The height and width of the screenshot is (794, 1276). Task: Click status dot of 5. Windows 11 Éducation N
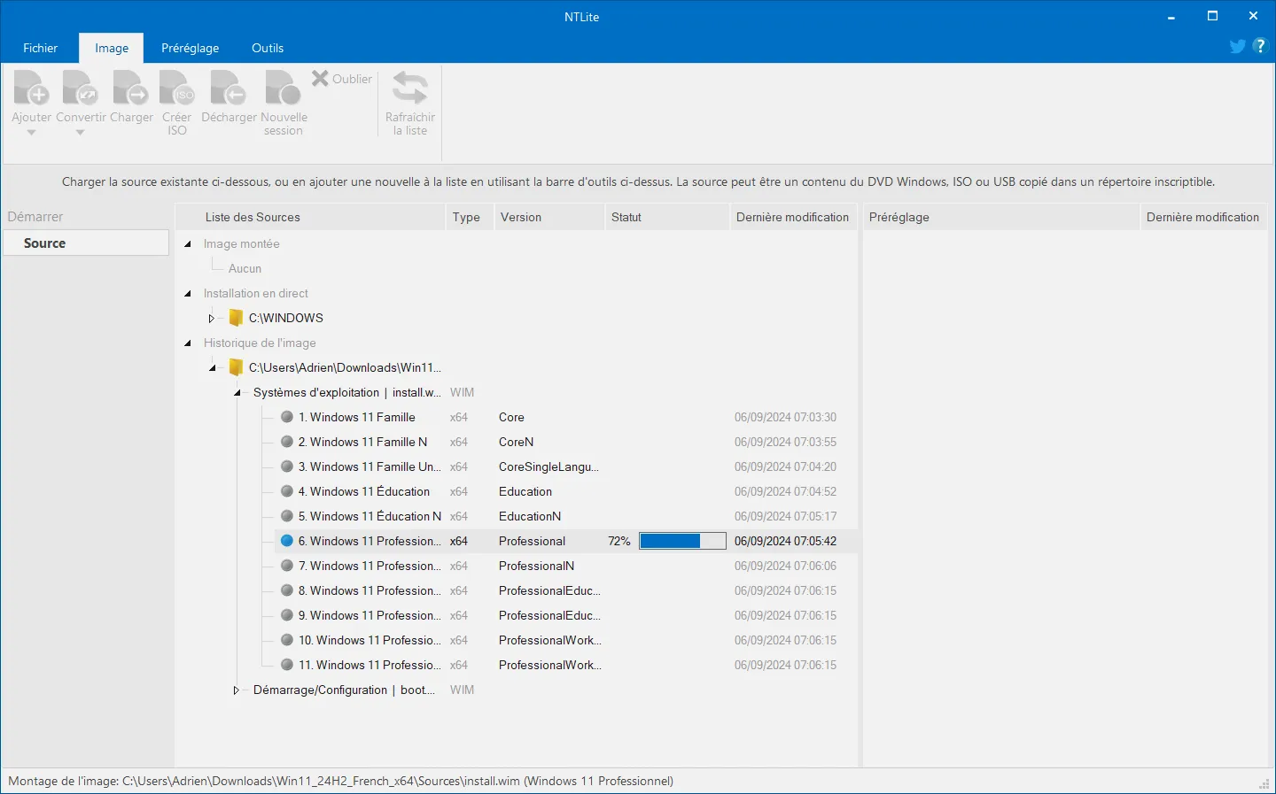tap(287, 516)
